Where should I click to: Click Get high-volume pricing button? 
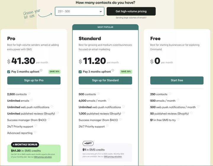tap(131, 11)
